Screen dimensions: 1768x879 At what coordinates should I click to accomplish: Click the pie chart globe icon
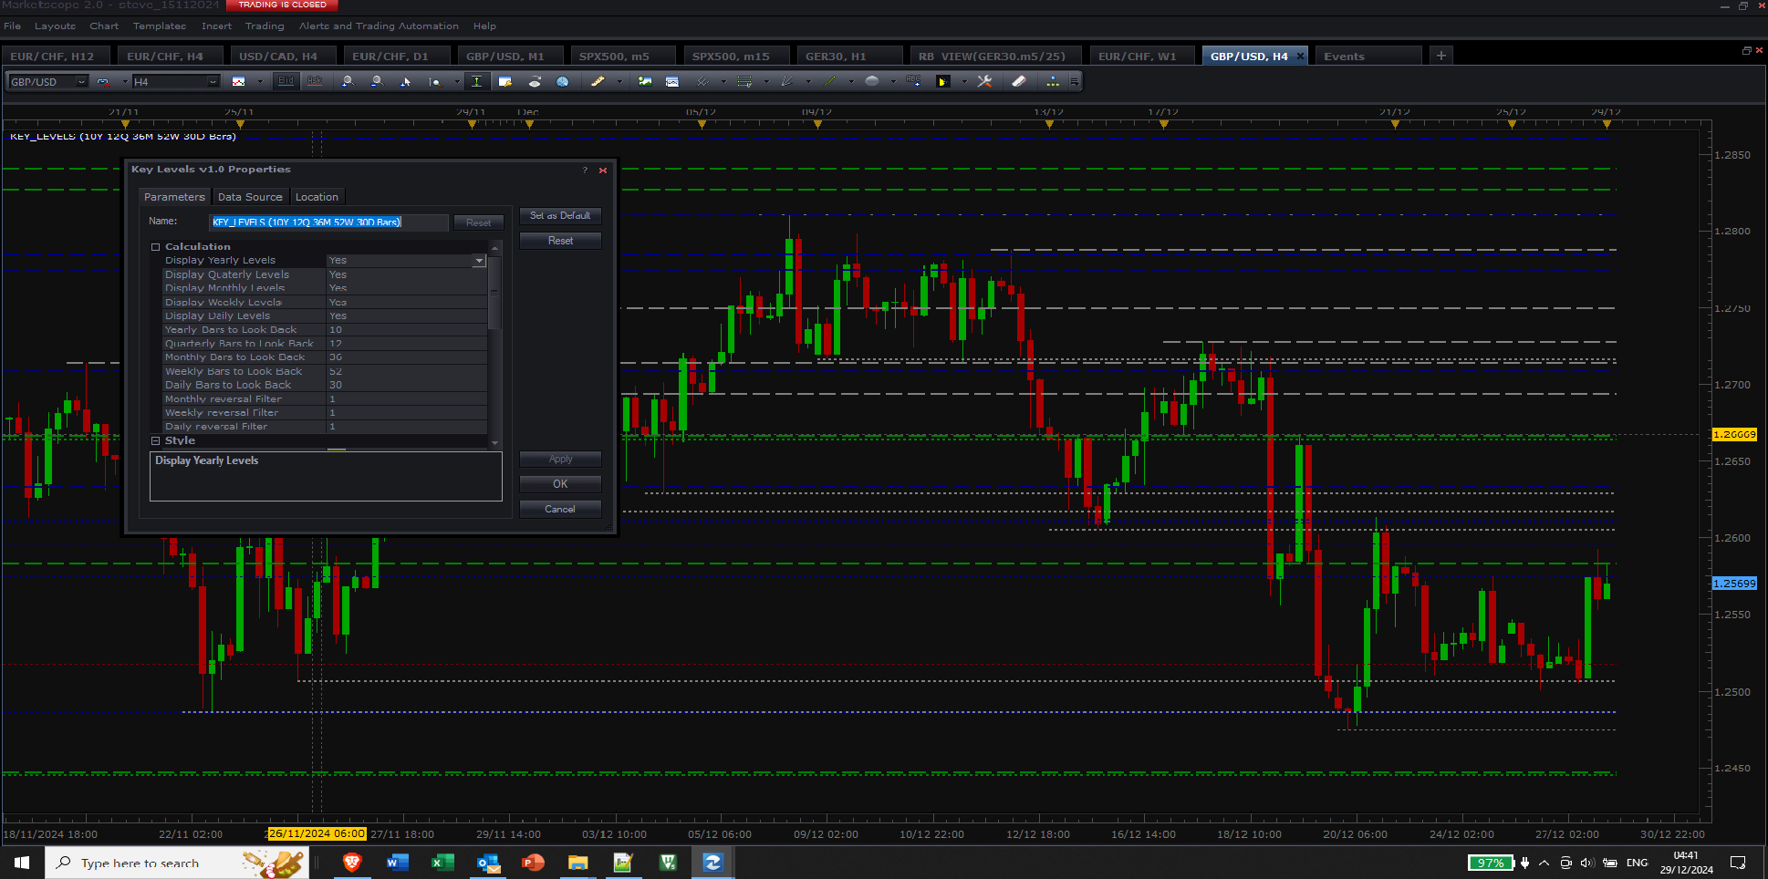(x=563, y=82)
